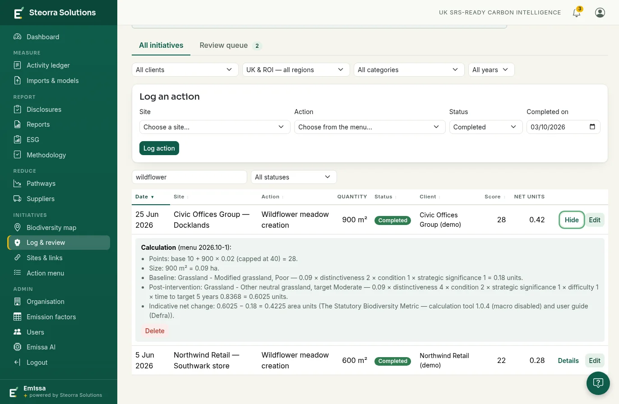This screenshot has width=619, height=404.
Task: Switch to the Review queue tab
Action: tap(231, 46)
